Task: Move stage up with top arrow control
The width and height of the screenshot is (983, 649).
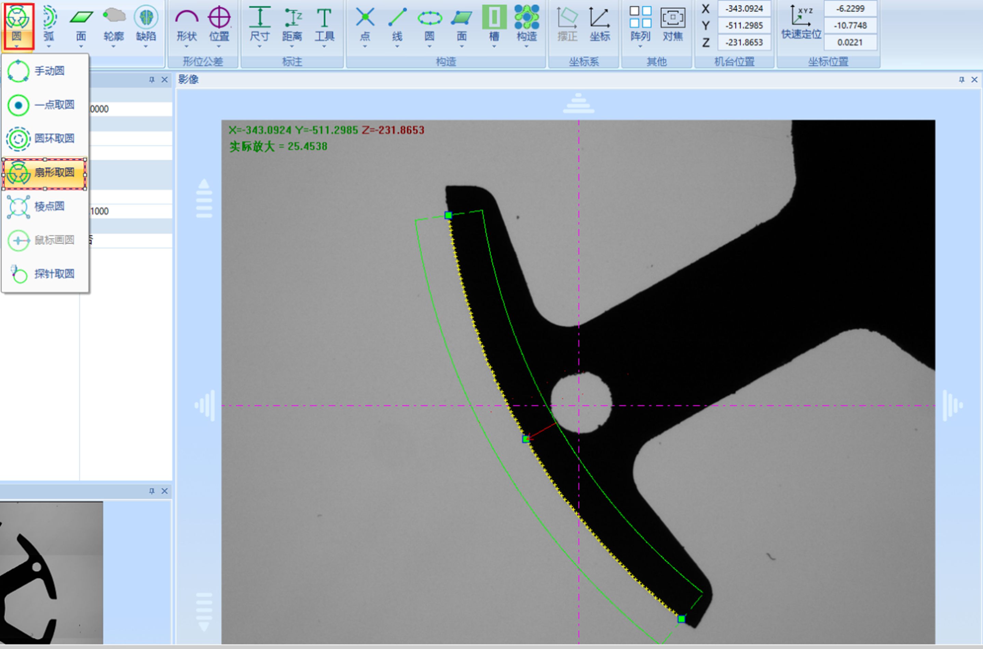Action: click(x=578, y=103)
